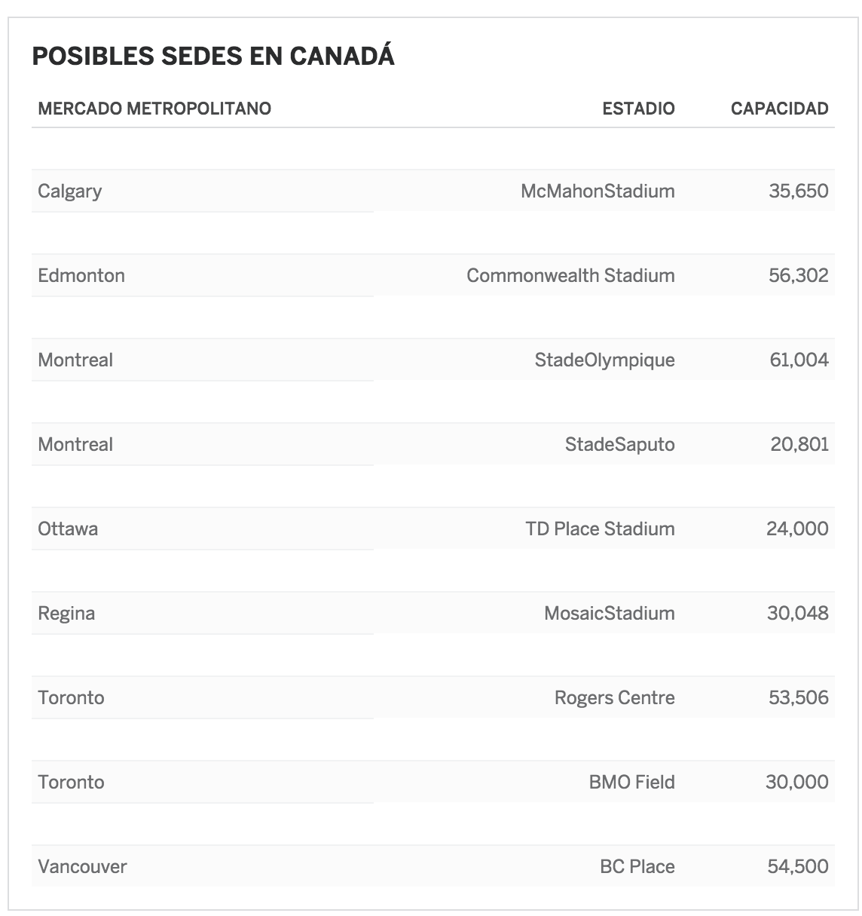Screen dimensions: 862x916
Task: Click the BMO Field cell
Action: (x=631, y=782)
